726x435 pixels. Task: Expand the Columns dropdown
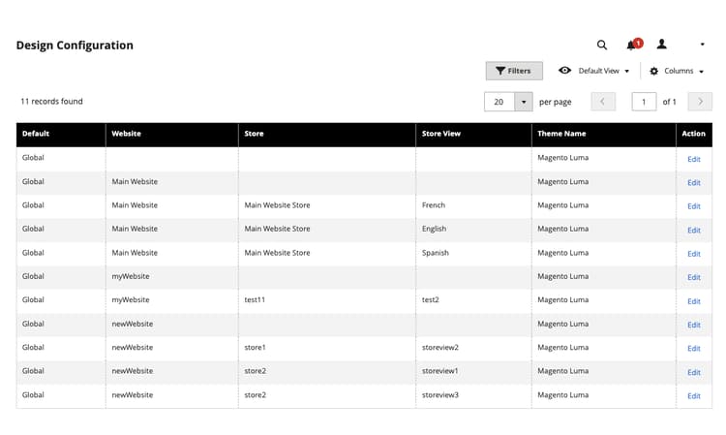tap(683, 71)
